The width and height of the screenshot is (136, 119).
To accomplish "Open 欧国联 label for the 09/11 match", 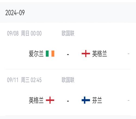I will (x=68, y=80).
